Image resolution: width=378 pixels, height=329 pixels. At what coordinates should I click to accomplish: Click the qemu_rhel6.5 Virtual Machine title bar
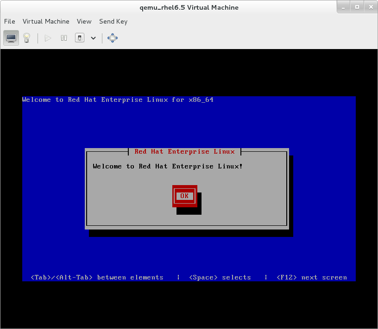pyautogui.click(x=189, y=7)
